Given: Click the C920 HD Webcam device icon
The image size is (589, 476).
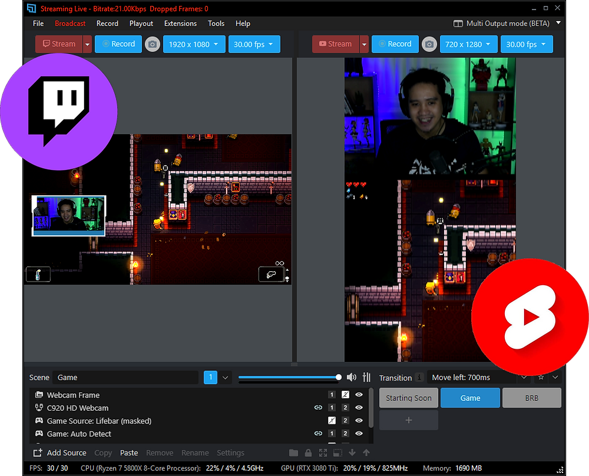Looking at the screenshot, I should point(38,408).
